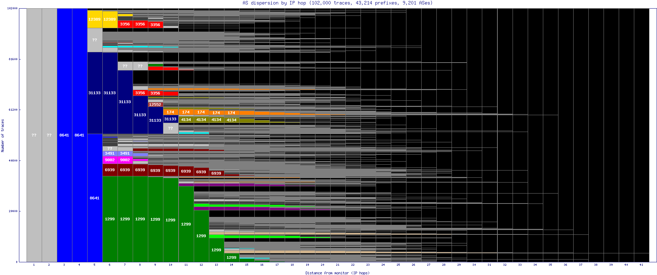Click the maroon 6939 block at hop 6
Viewport: 657px width, 275px height.
pos(110,170)
